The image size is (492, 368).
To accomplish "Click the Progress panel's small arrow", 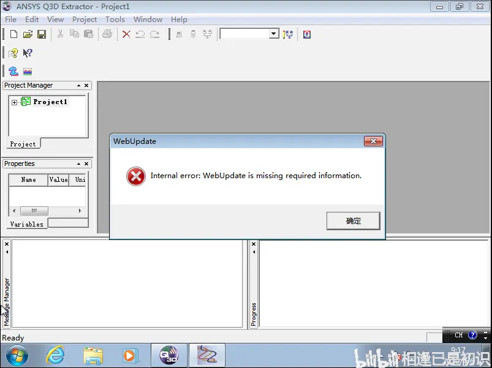I will coord(254,252).
